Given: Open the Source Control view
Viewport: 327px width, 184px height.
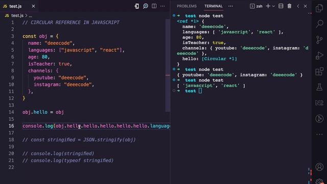Looking at the screenshot, I should point(319,40).
